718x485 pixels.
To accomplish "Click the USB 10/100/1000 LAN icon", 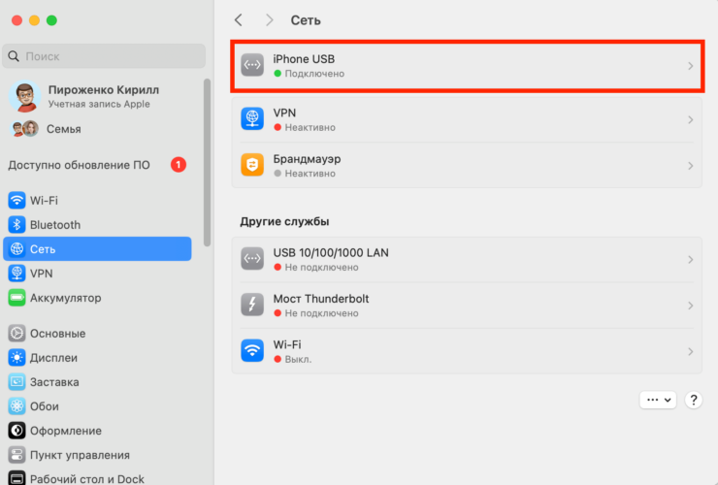I will click(x=252, y=259).
